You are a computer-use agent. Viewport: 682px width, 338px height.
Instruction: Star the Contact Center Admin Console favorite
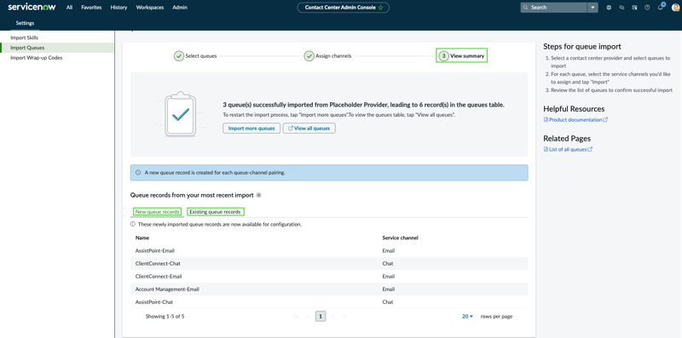[380, 8]
